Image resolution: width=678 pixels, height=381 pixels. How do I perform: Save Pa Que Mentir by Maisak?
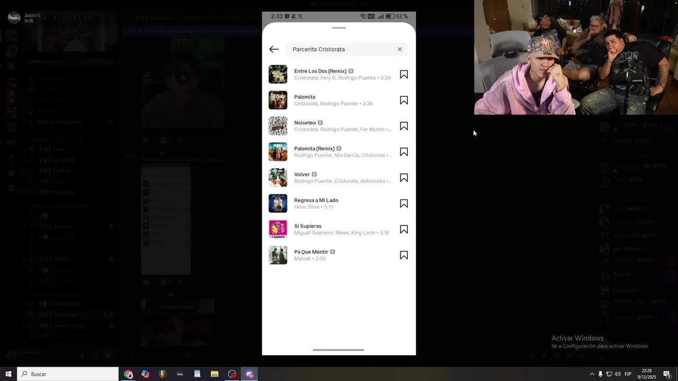click(x=404, y=255)
